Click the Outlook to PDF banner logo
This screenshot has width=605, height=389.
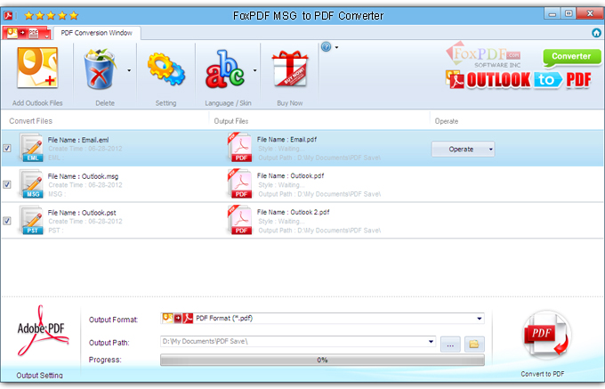[x=518, y=80]
